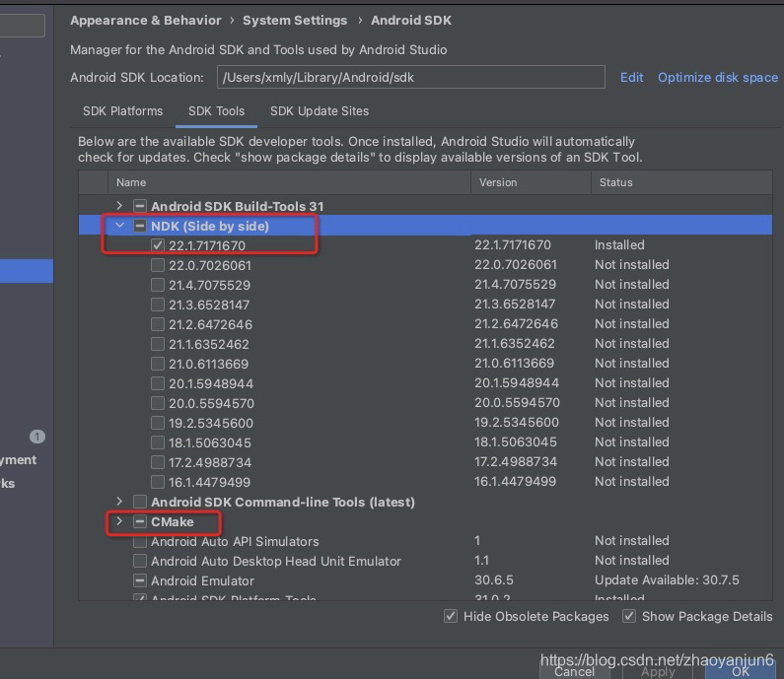Image resolution: width=784 pixels, height=679 pixels.
Task: Toggle NDK (Side by side) group checkbox
Action: (140, 226)
